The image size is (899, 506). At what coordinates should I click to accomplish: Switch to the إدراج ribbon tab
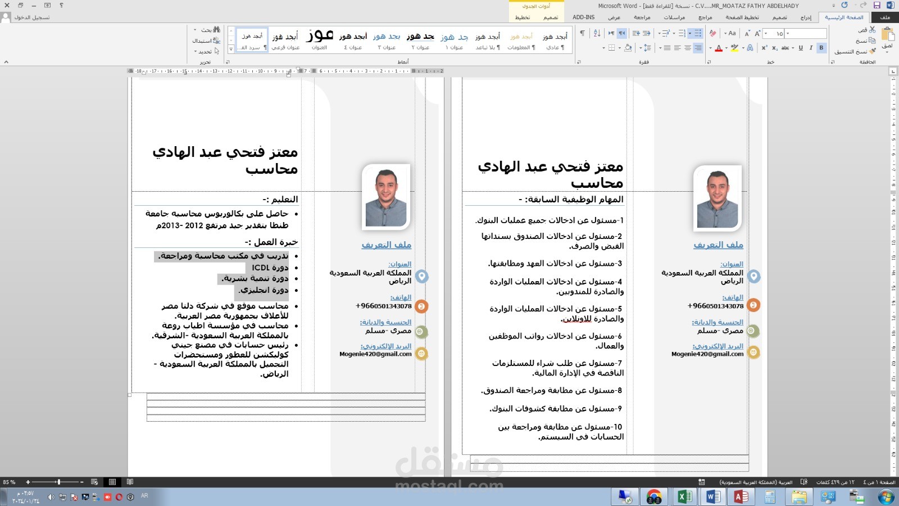806,17
